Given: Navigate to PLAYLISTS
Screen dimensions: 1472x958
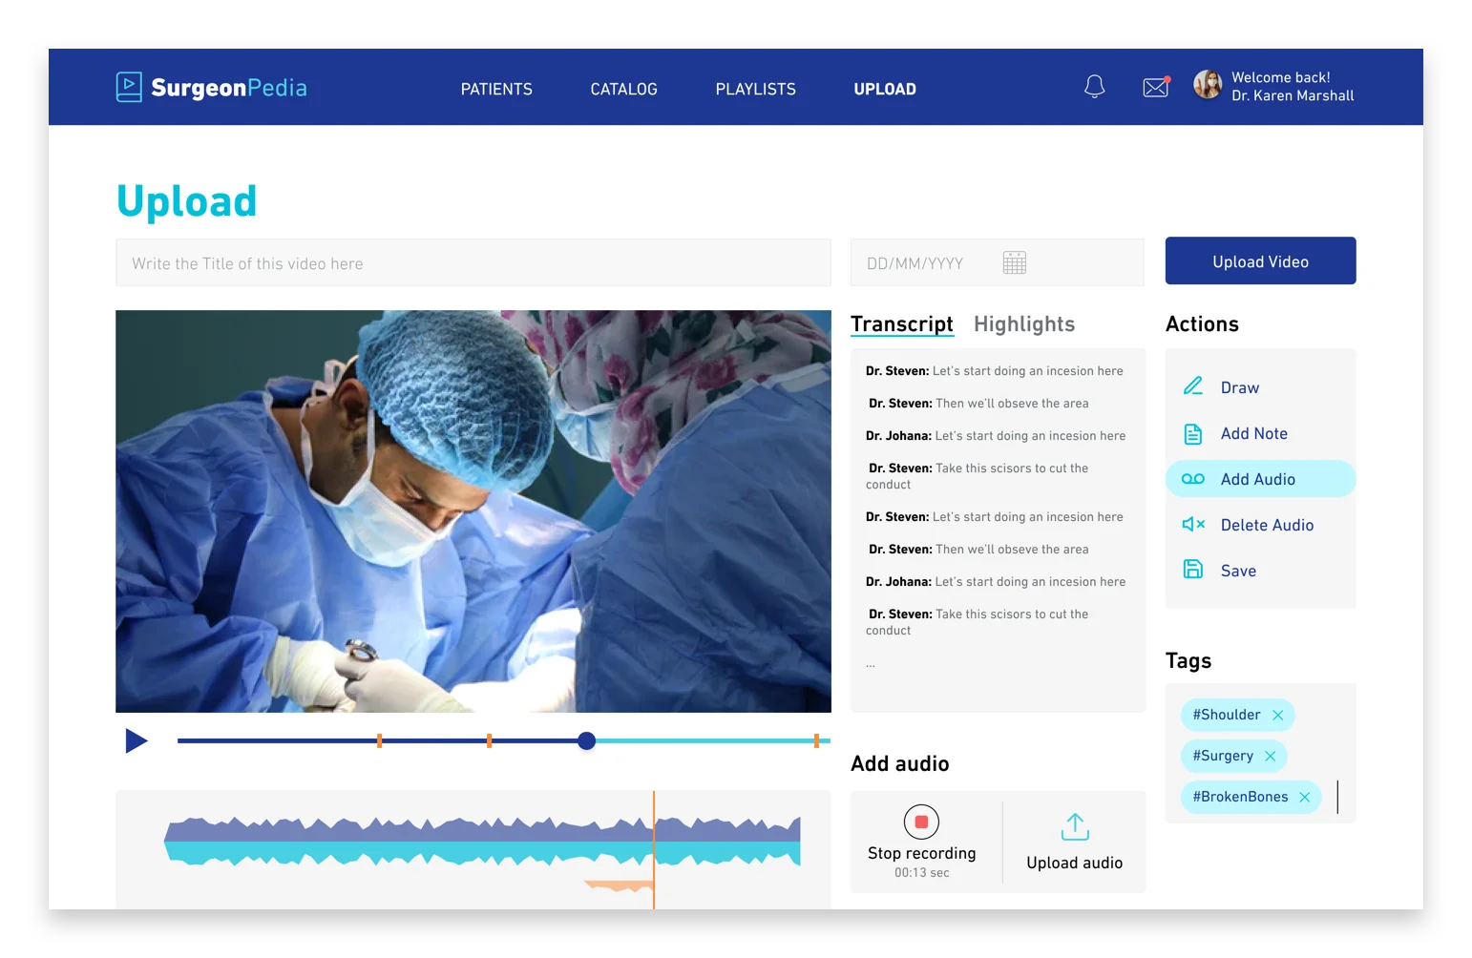Looking at the screenshot, I should coord(755,89).
